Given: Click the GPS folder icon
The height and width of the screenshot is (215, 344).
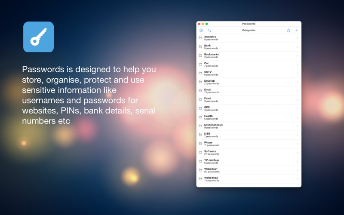Looking at the screenshot, I should click(x=200, y=108).
